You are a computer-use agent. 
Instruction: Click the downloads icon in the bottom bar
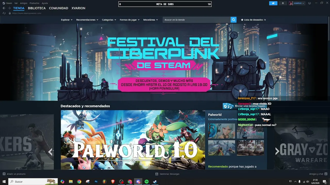(x=157, y=174)
